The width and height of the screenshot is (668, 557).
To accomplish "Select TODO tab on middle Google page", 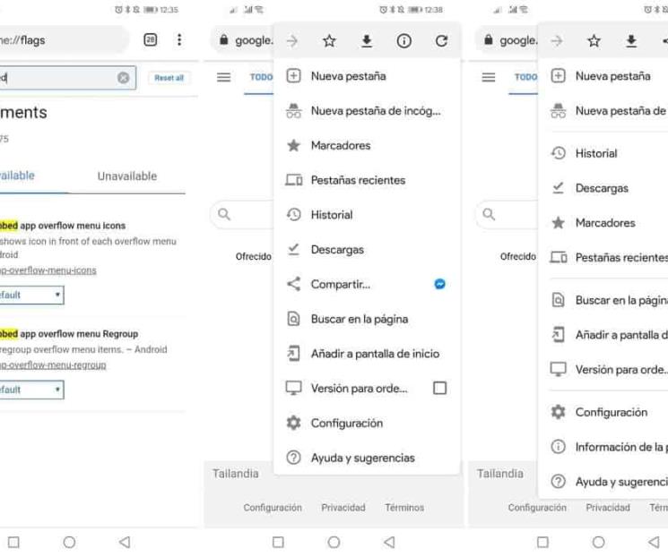I will [261, 77].
